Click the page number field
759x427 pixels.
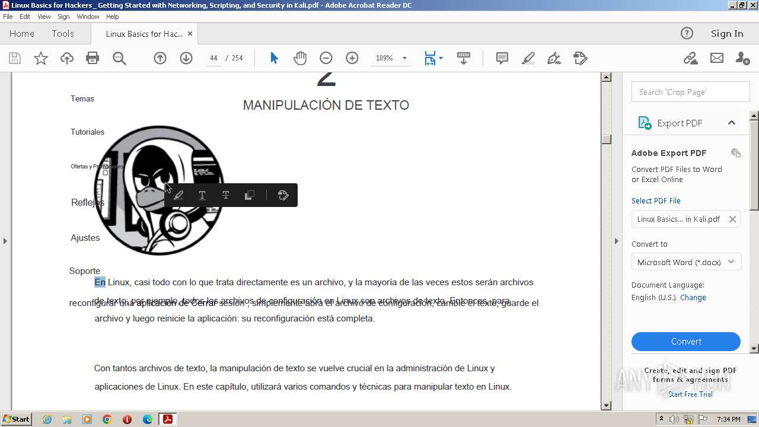pyautogui.click(x=213, y=58)
